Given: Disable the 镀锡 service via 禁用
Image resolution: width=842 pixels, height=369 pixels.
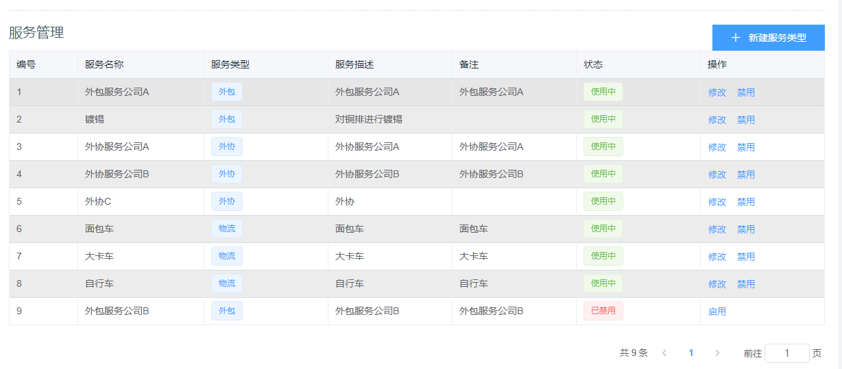Looking at the screenshot, I should point(745,120).
